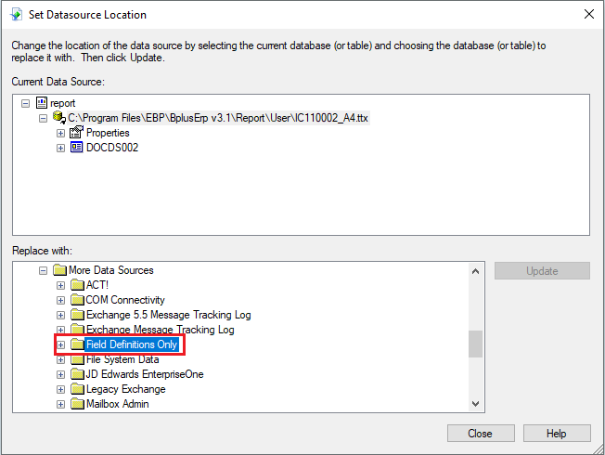Screen dimensions: 605x455
Task: Open Help for this dialog
Action: (556, 433)
